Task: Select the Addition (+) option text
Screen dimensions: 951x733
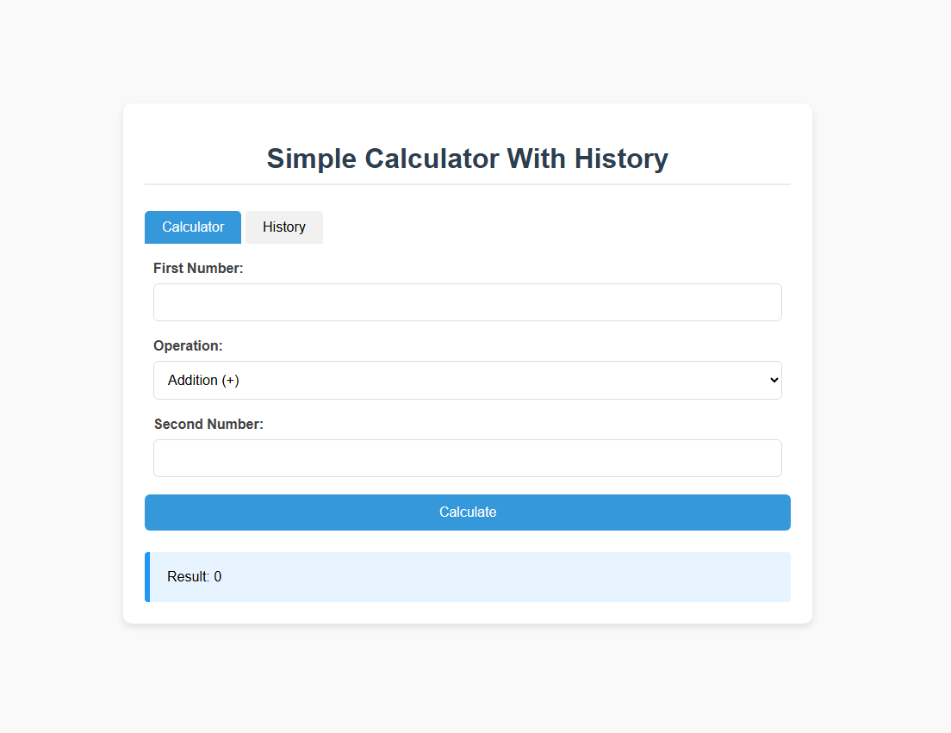Action: [203, 380]
